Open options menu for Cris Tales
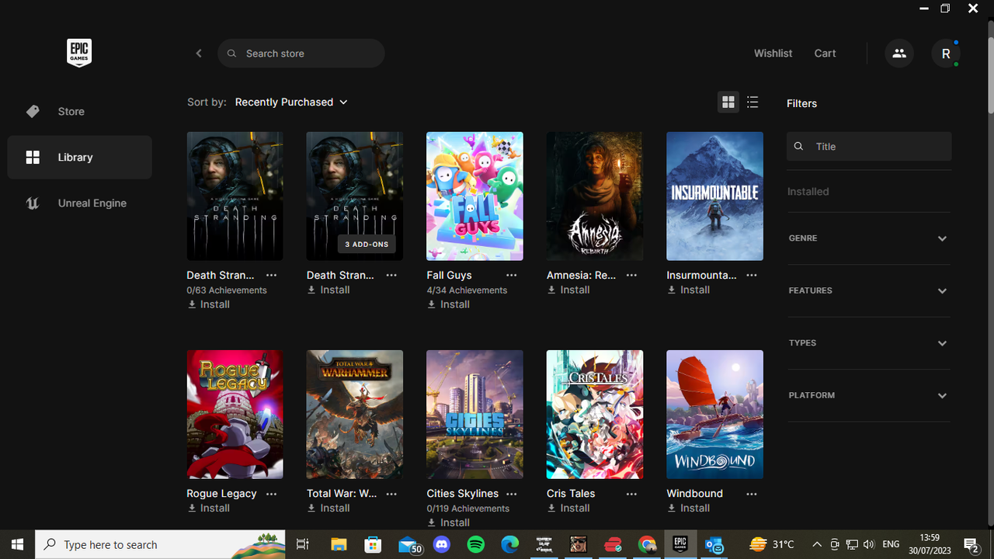 click(631, 493)
